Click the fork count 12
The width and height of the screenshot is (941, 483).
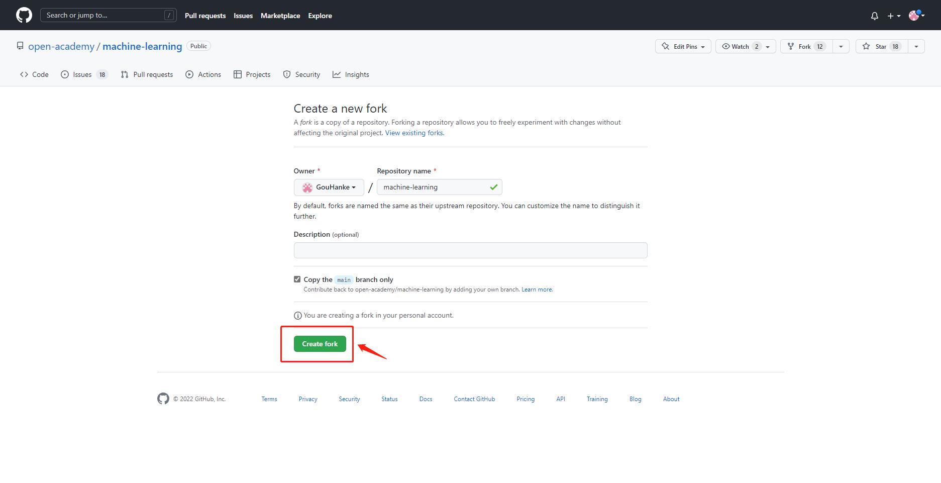pyautogui.click(x=820, y=46)
